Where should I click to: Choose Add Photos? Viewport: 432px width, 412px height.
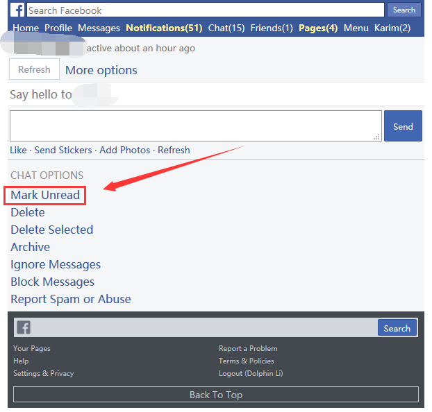point(125,150)
